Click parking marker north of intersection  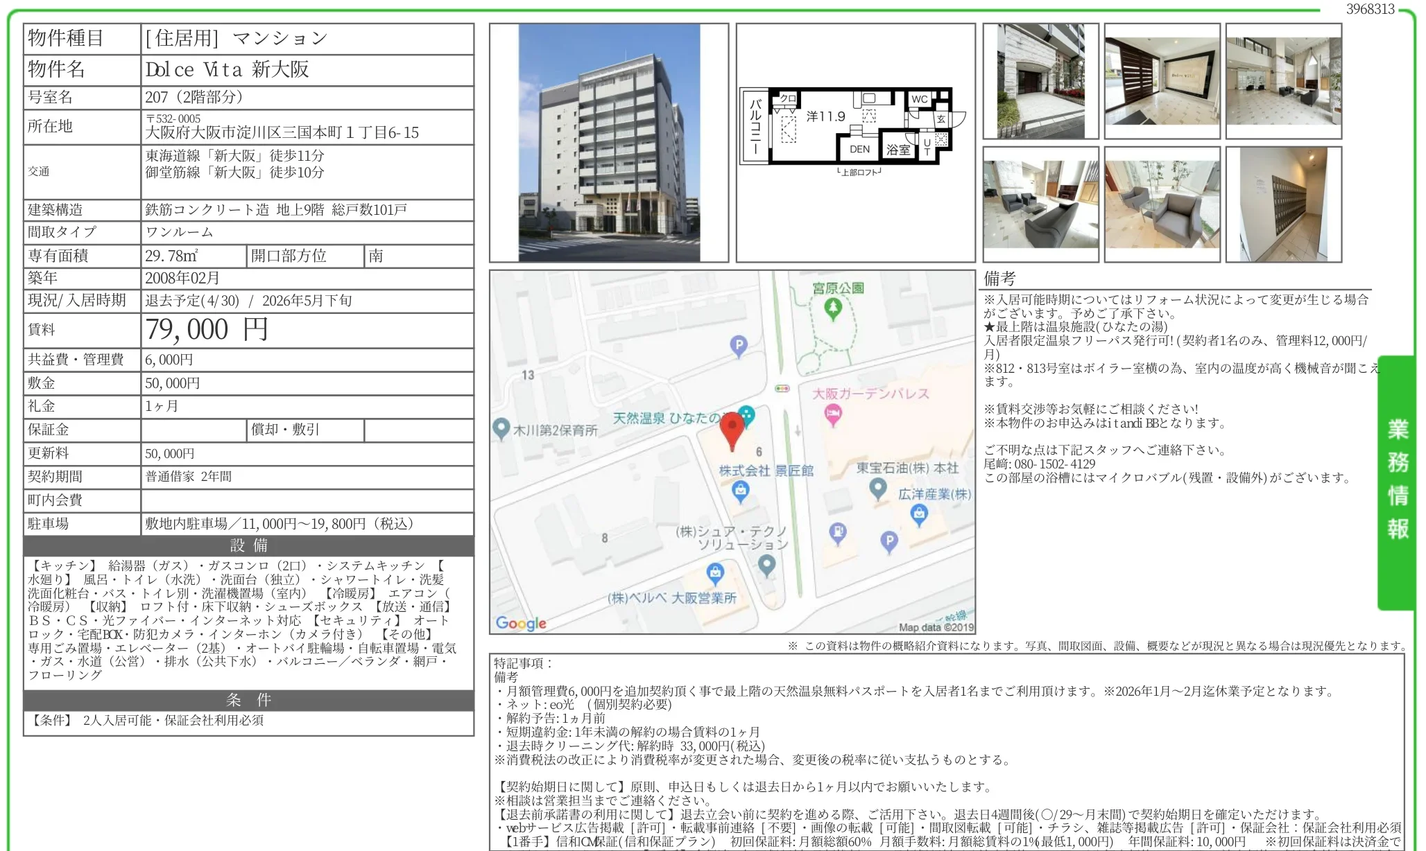(739, 345)
